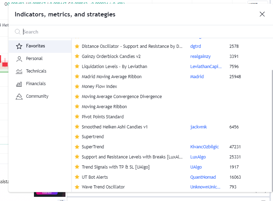Add Money Flow Index indicator
The height and width of the screenshot is (201, 273).
pos(99,87)
